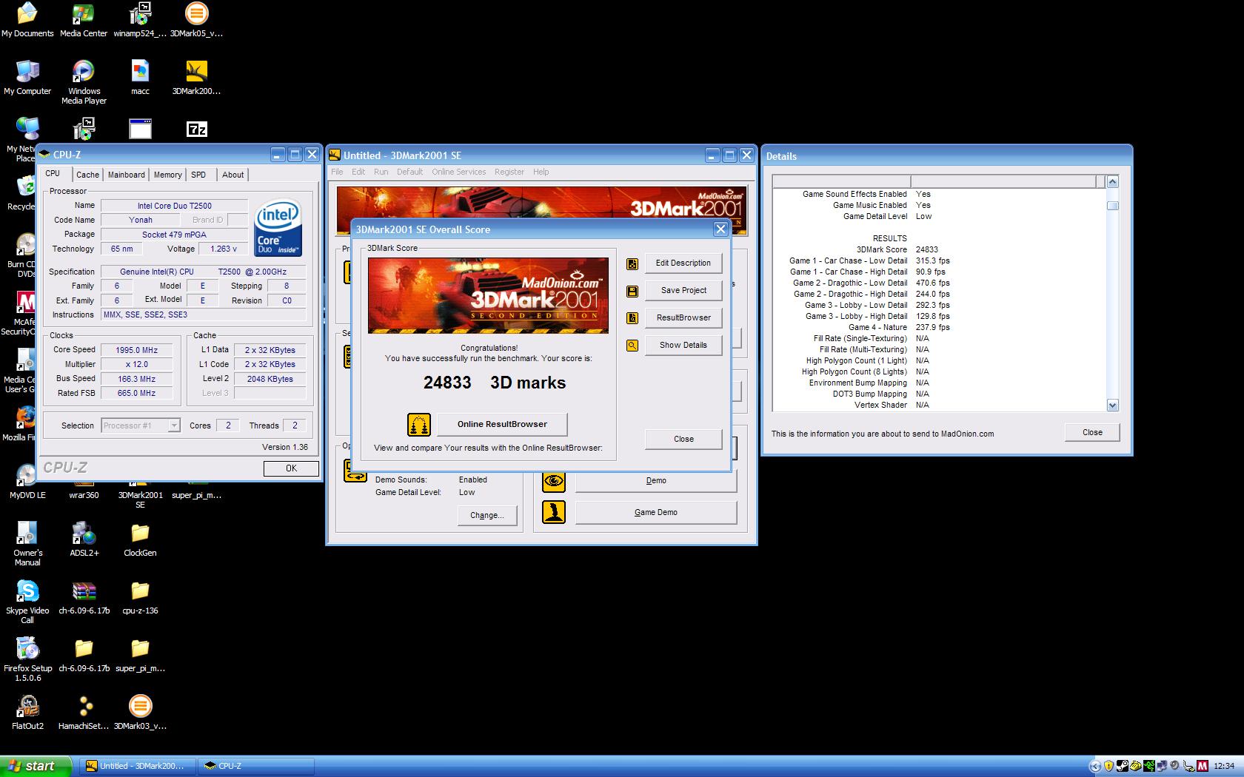
Task: Open 3DMark2001 SE desktop shortcut
Action: [140, 495]
